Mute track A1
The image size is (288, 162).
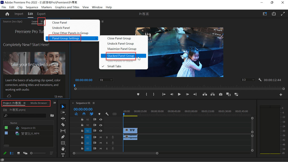click(101, 137)
